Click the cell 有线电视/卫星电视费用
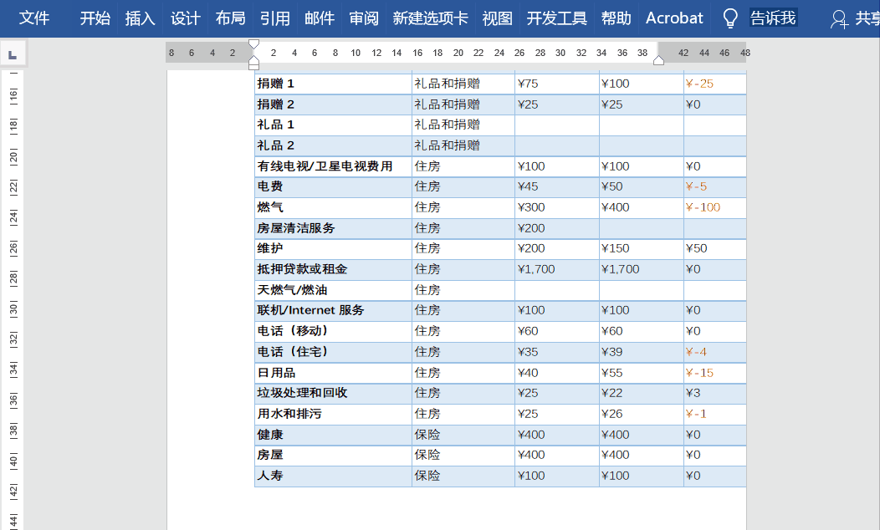Screen dimensions: 880x530 334,166
